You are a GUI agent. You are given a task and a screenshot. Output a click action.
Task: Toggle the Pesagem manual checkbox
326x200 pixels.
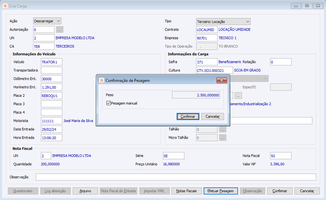click(x=108, y=103)
